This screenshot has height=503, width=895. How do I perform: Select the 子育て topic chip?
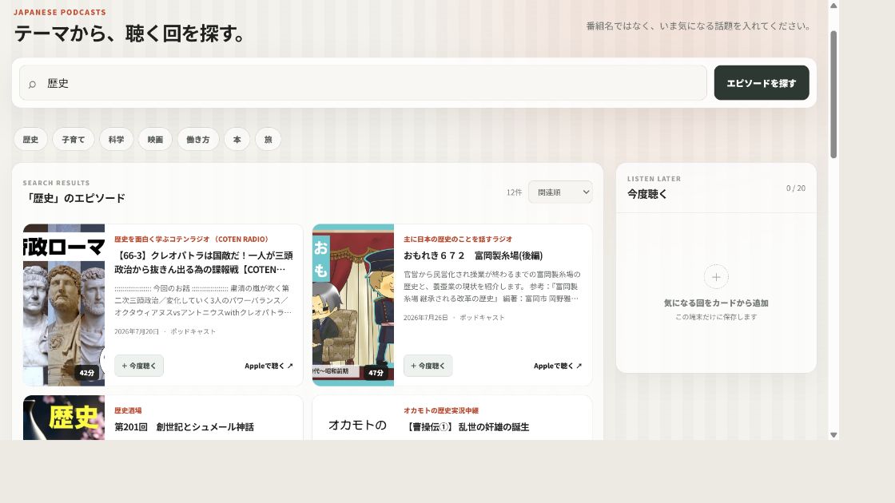pos(73,139)
